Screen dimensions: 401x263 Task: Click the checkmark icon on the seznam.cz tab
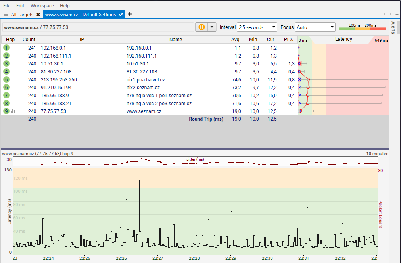tap(121, 15)
